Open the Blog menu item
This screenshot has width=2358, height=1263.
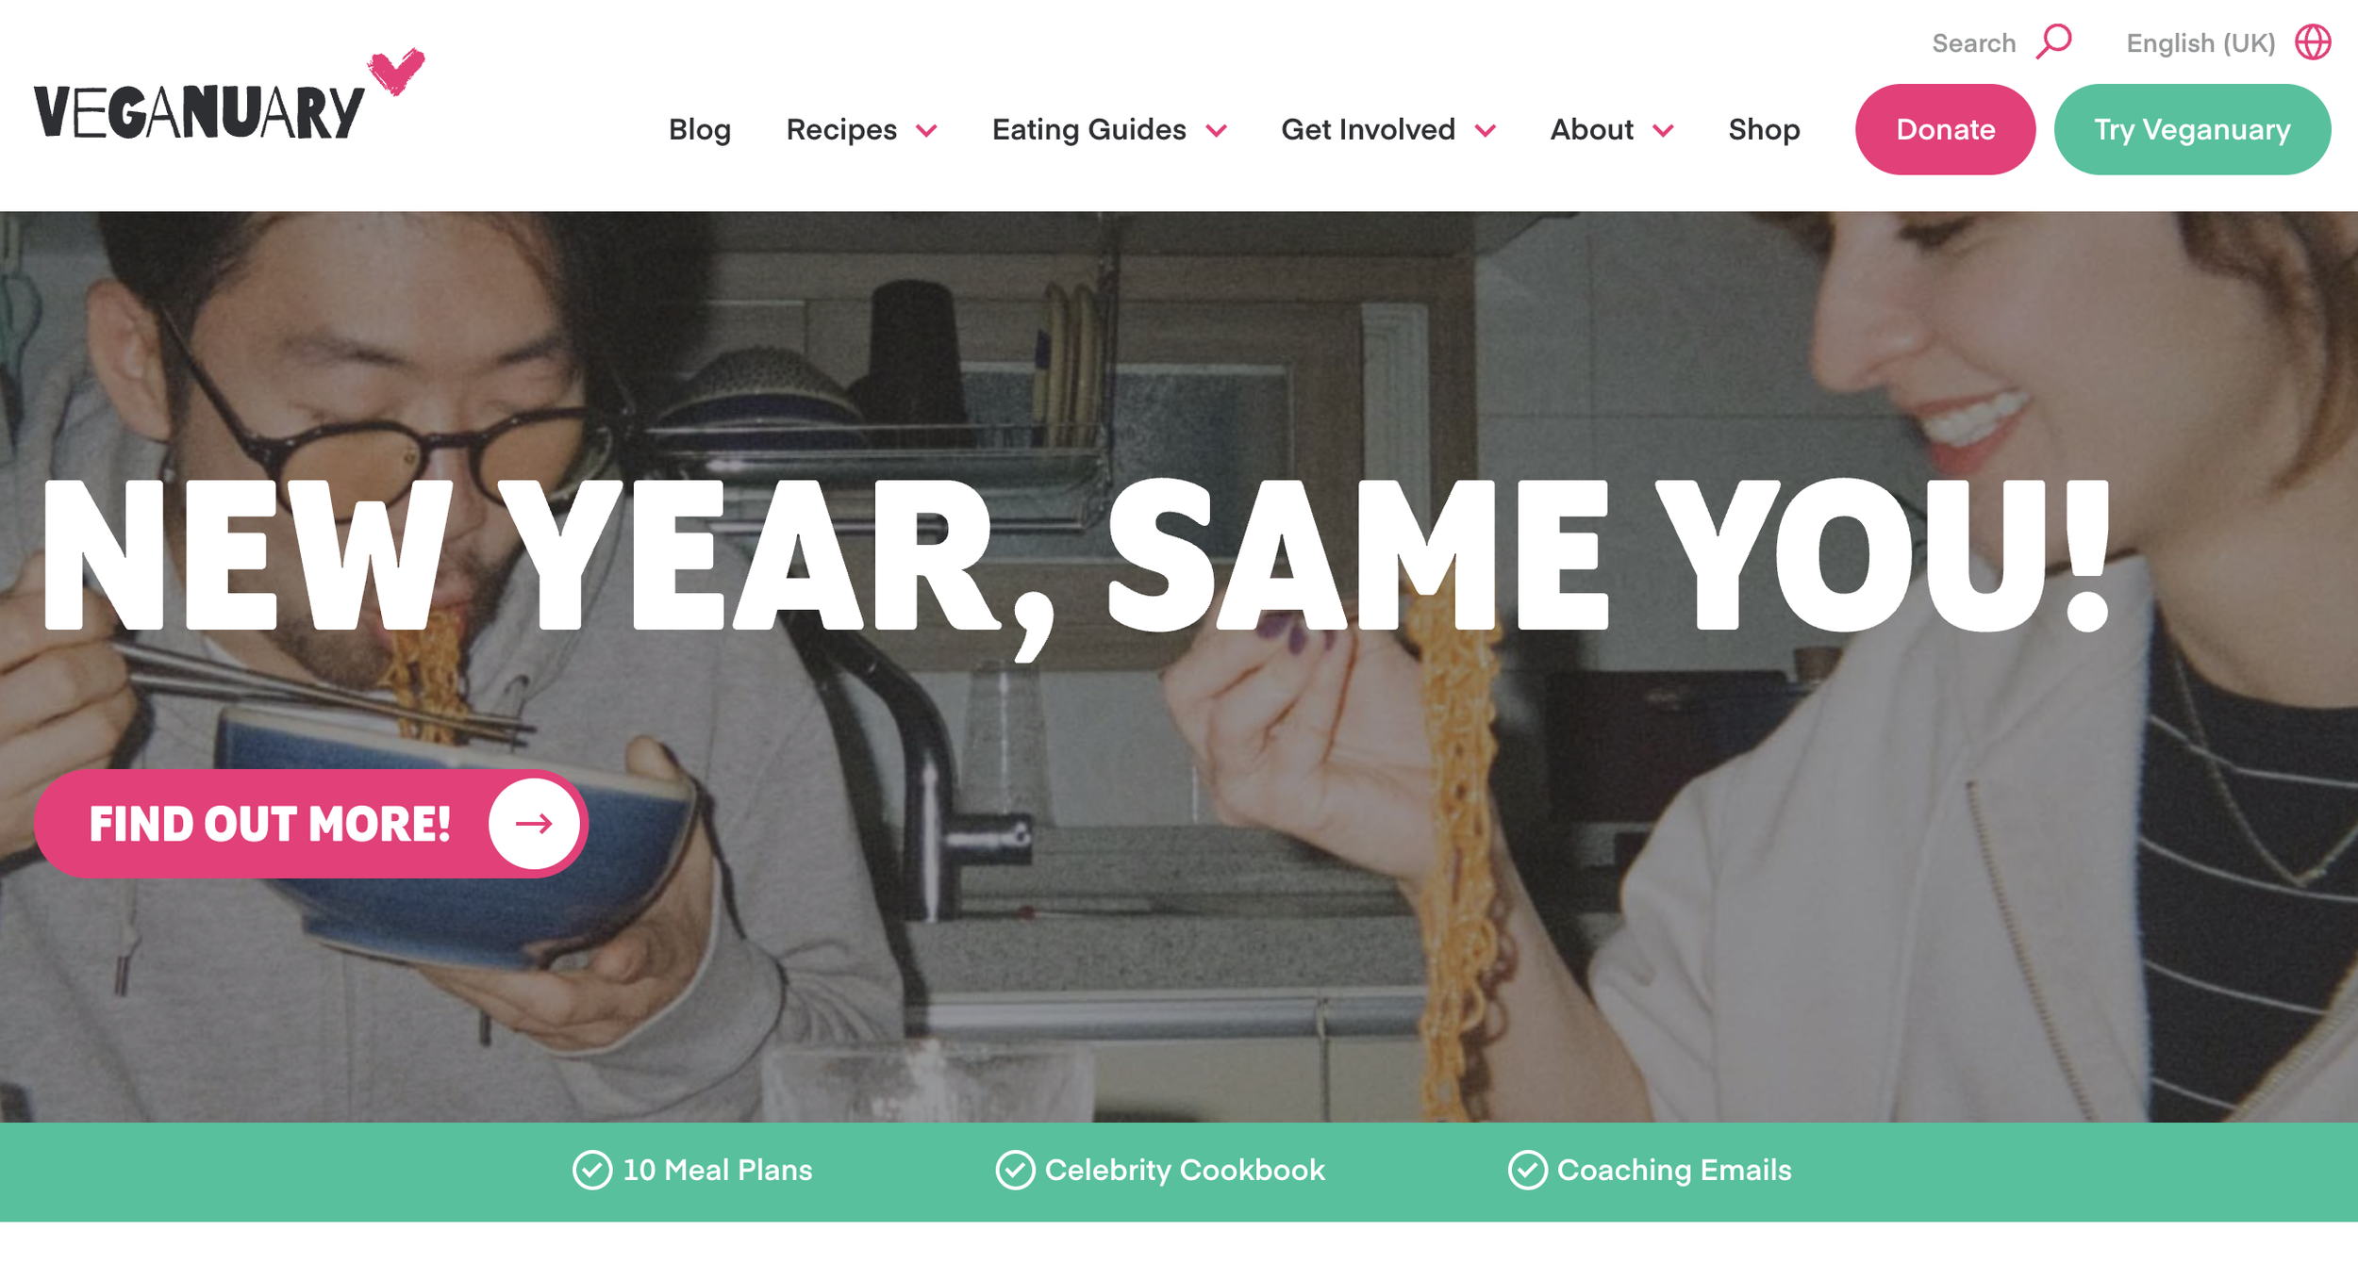[700, 130]
